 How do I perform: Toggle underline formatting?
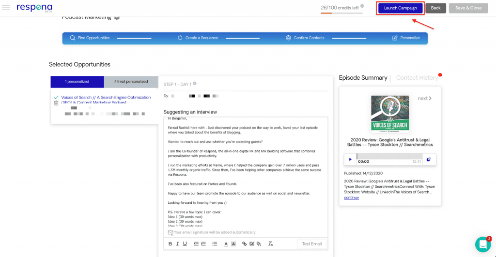click(185, 244)
